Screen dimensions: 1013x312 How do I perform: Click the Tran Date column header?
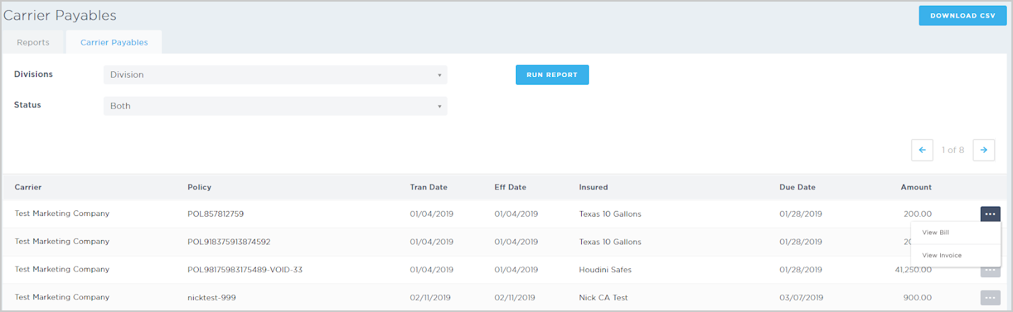(x=429, y=187)
